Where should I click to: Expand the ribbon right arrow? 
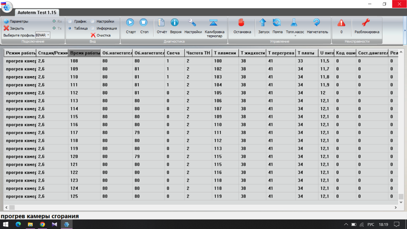405,30
